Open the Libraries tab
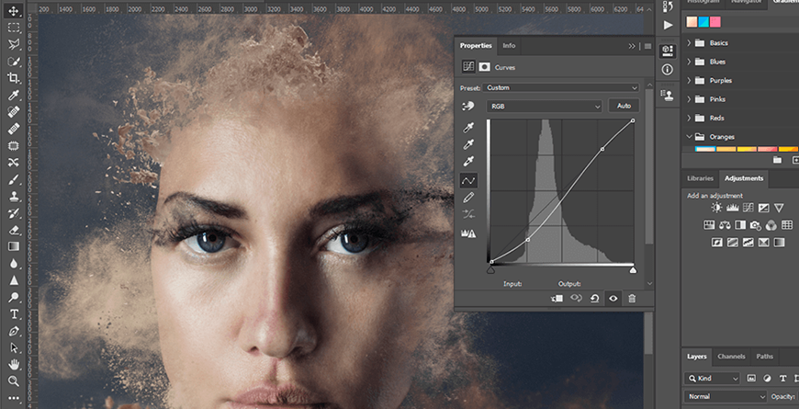Image resolution: width=799 pixels, height=409 pixels. pyautogui.click(x=700, y=178)
